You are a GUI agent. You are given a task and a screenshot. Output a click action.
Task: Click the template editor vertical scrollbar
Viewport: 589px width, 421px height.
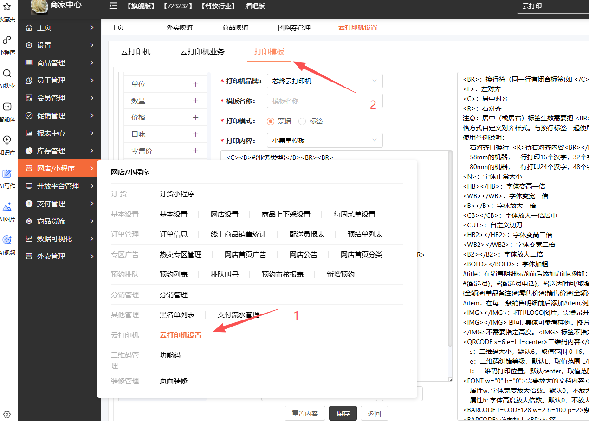pyautogui.click(x=449, y=250)
